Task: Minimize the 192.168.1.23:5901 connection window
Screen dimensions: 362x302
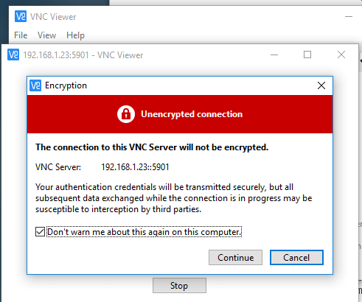Action: click(x=274, y=55)
